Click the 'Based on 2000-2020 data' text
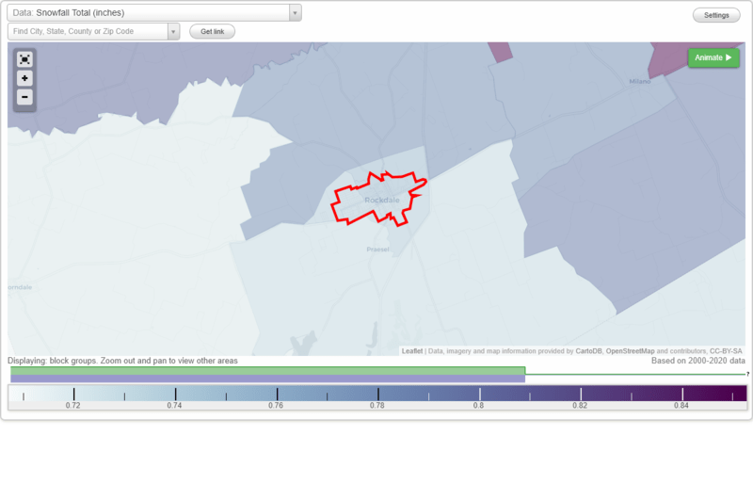Screen dimensions: 753x484 (x=698, y=361)
